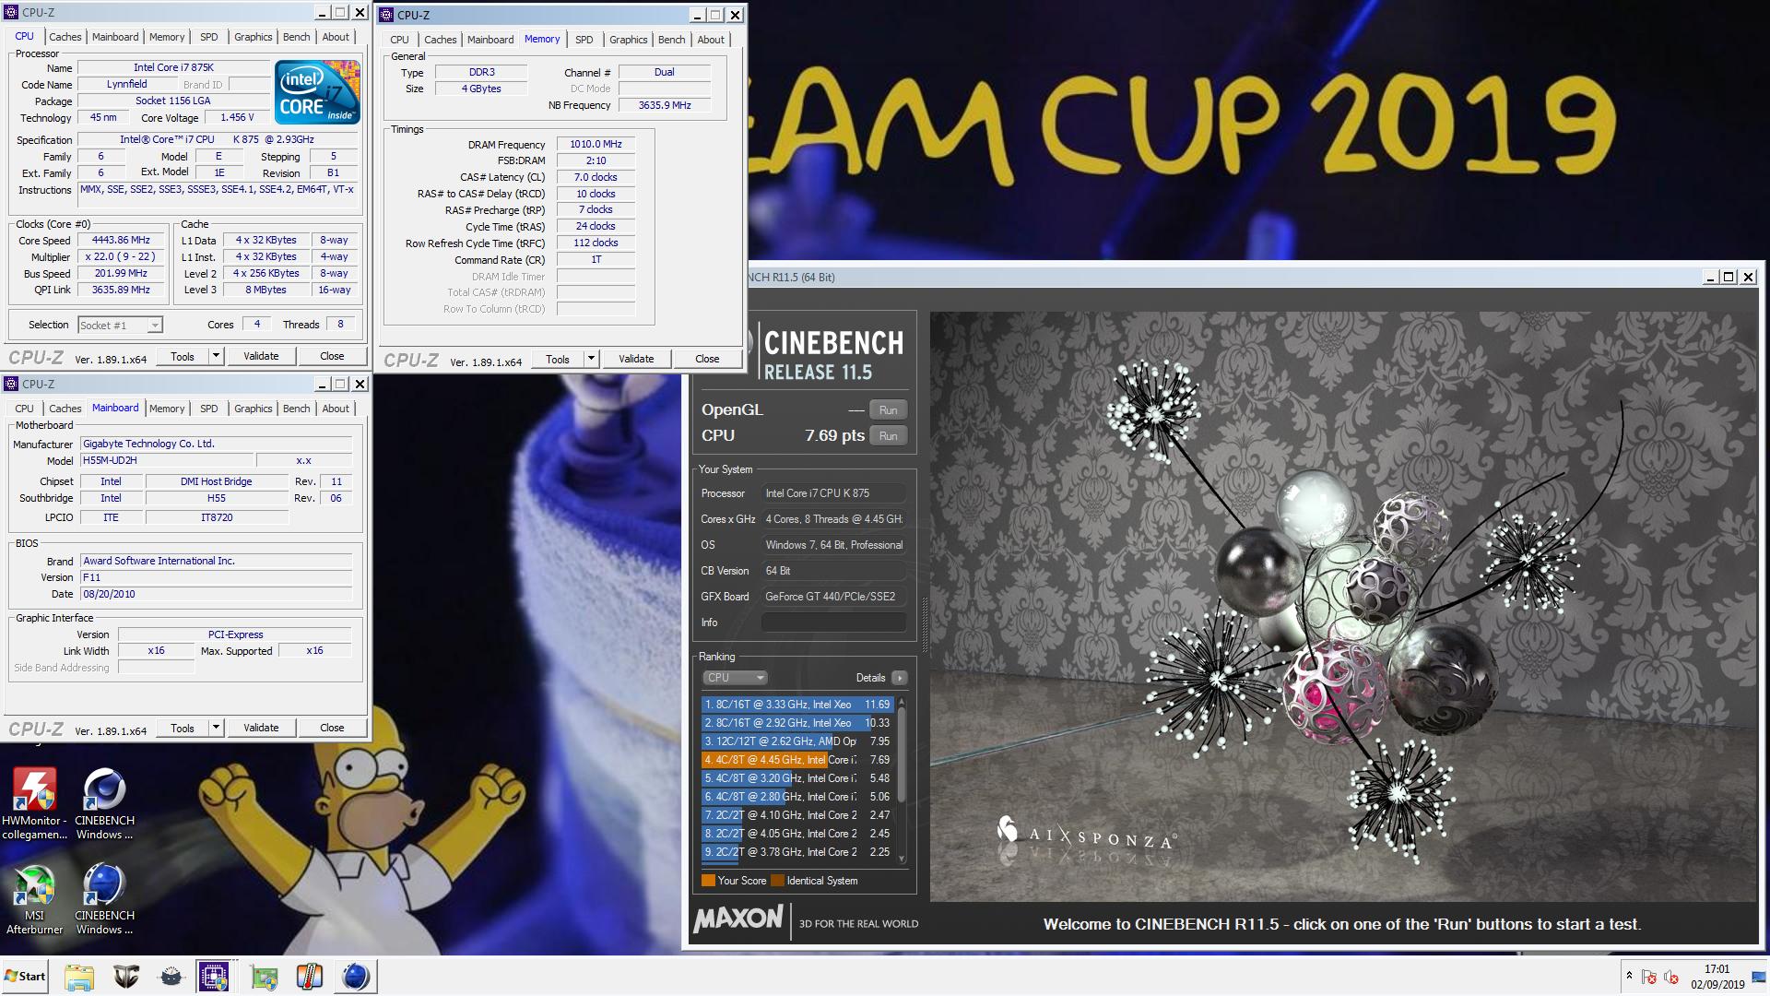
Task: Select ranking row 2 with 10.33 score
Action: 796,723
